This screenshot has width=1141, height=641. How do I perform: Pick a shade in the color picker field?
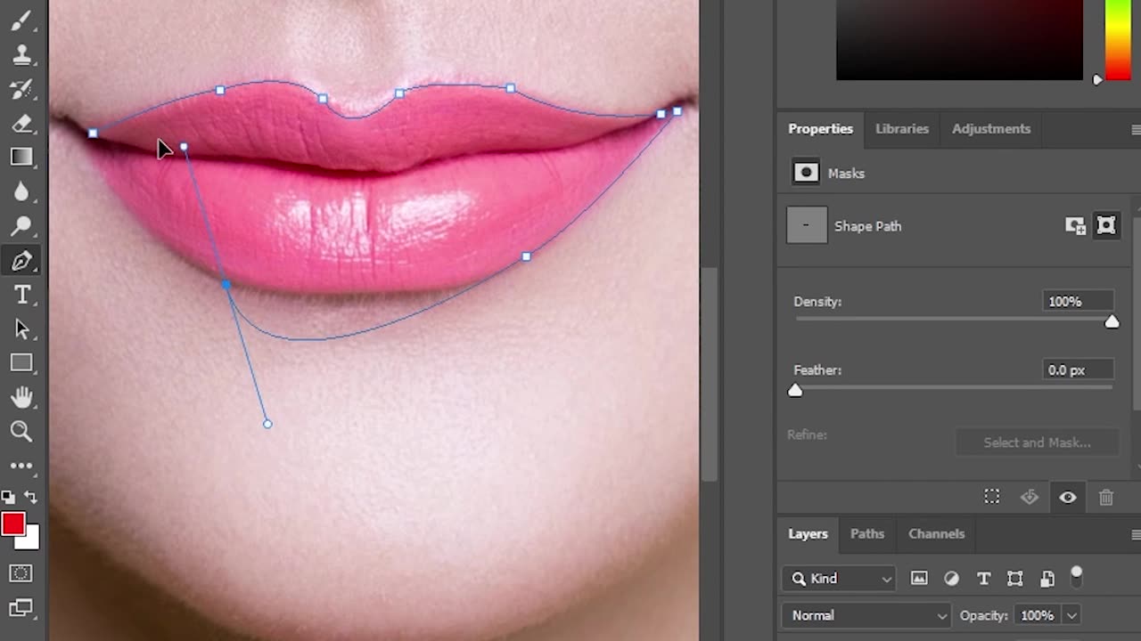(x=959, y=40)
